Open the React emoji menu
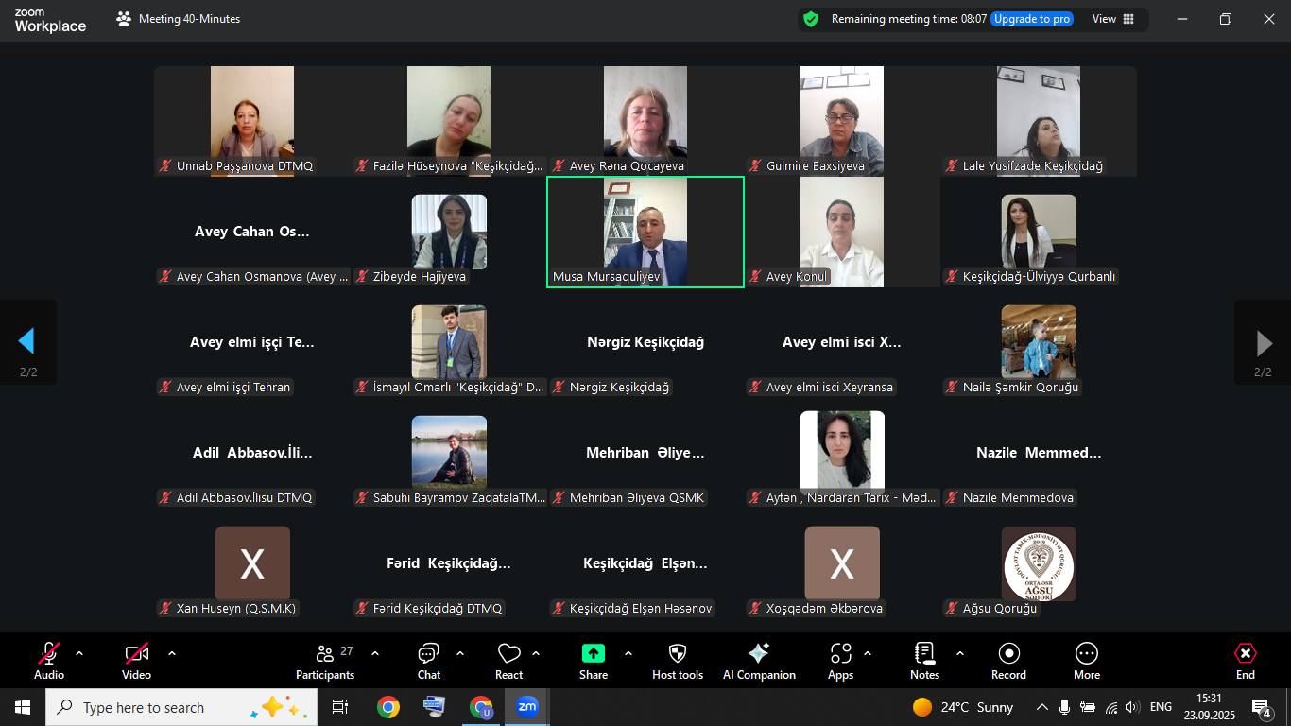Image resolution: width=1291 pixels, height=726 pixels. [x=508, y=661]
